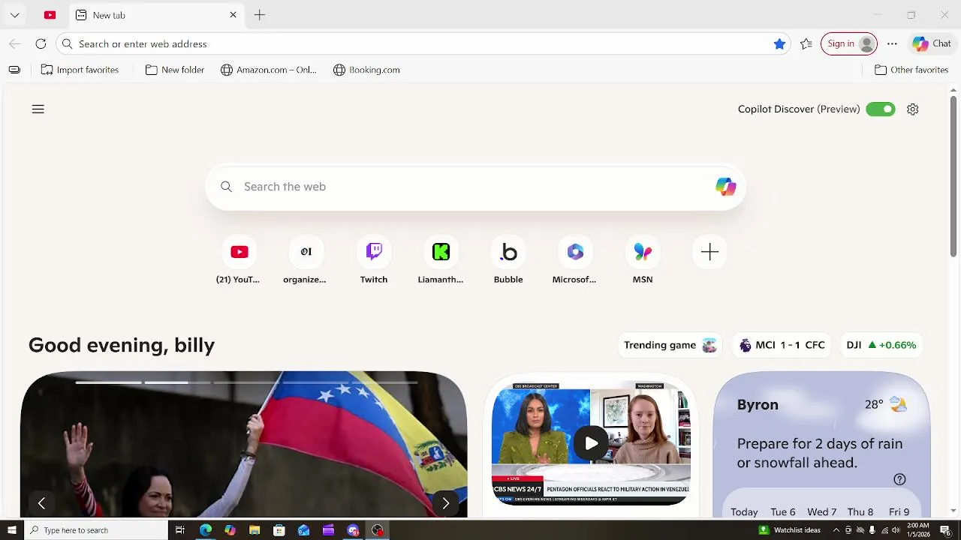Viewport: 961px width, 540px height.
Task: Open the New folder favorites folder
Action: pyautogui.click(x=175, y=70)
